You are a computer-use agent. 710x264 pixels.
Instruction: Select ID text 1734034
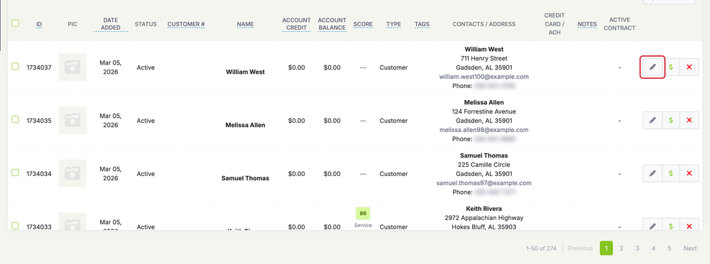pos(39,173)
